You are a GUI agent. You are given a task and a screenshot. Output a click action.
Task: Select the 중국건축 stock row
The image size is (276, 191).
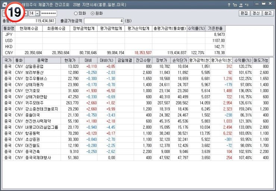pyautogui.click(x=136, y=151)
